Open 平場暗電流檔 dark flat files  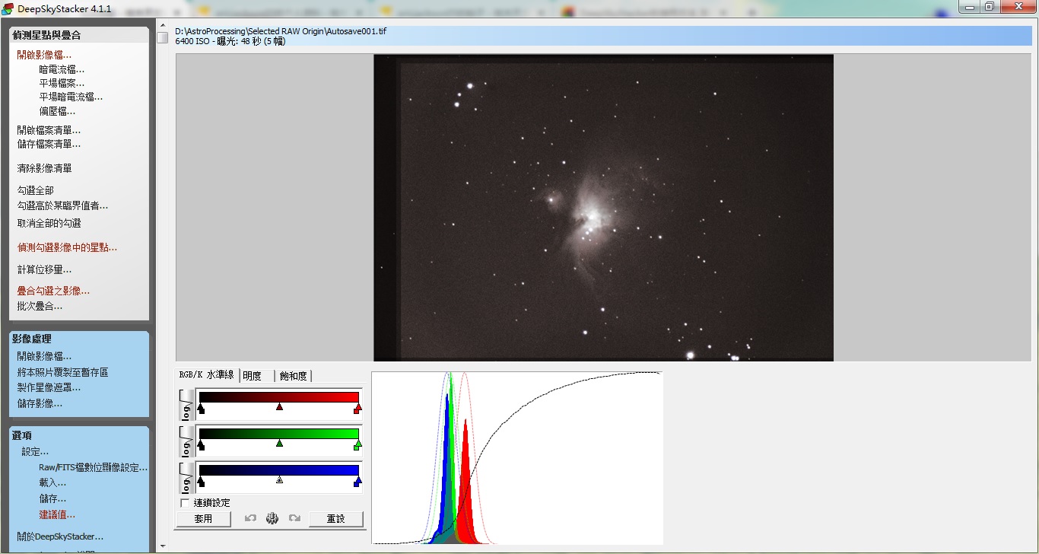pyautogui.click(x=71, y=97)
